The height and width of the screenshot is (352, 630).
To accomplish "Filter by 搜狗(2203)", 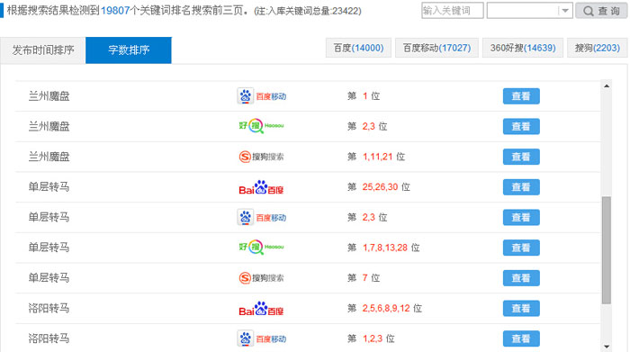I will [597, 48].
